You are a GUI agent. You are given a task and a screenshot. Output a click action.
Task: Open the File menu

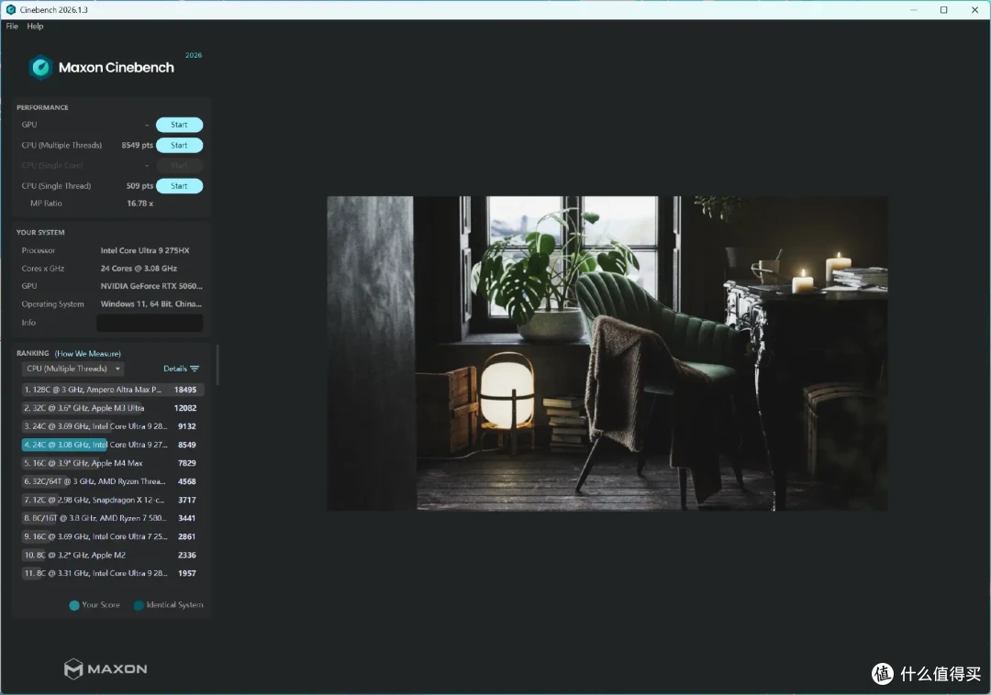point(12,26)
